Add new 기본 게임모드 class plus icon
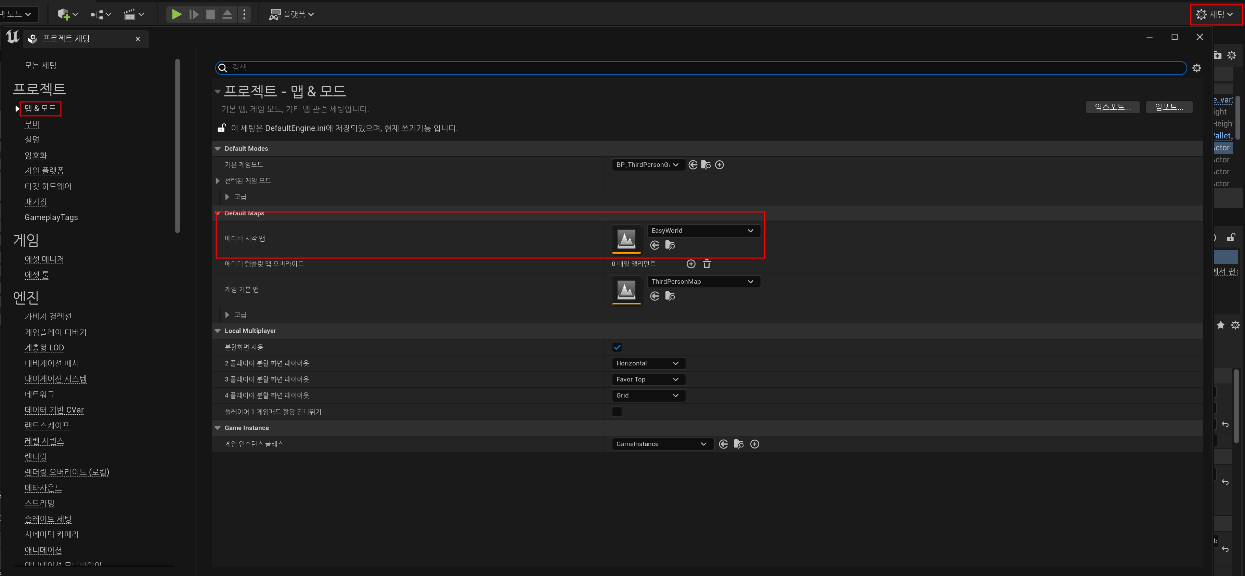The width and height of the screenshot is (1245, 576). tap(719, 165)
